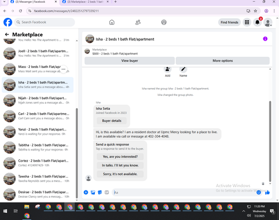This screenshot has width=279, height=220.
Task: Send quick reply 'Yes, are you interested?'
Action: tap(120, 157)
